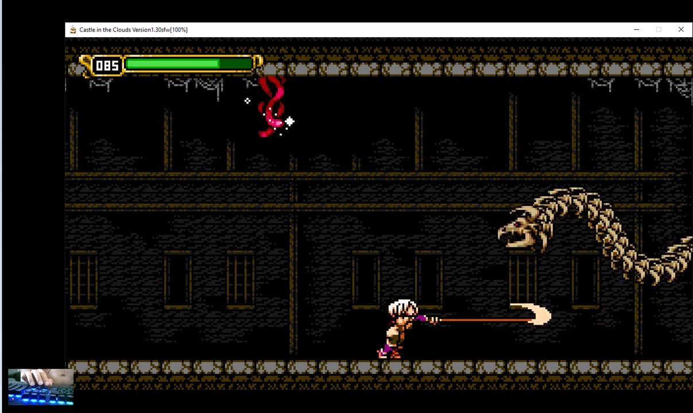Click the Castle in the Clouds window title
The width and height of the screenshot is (693, 413).
click(133, 30)
